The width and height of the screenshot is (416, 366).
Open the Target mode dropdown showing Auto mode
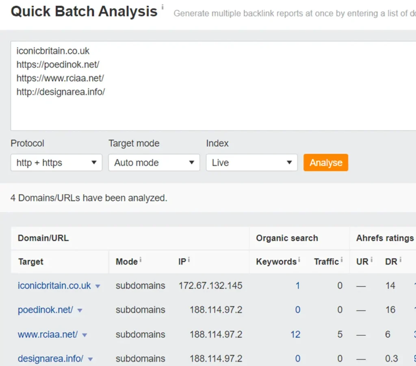(x=154, y=162)
